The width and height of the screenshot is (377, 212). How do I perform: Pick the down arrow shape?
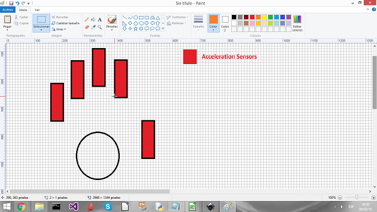tap(125, 29)
